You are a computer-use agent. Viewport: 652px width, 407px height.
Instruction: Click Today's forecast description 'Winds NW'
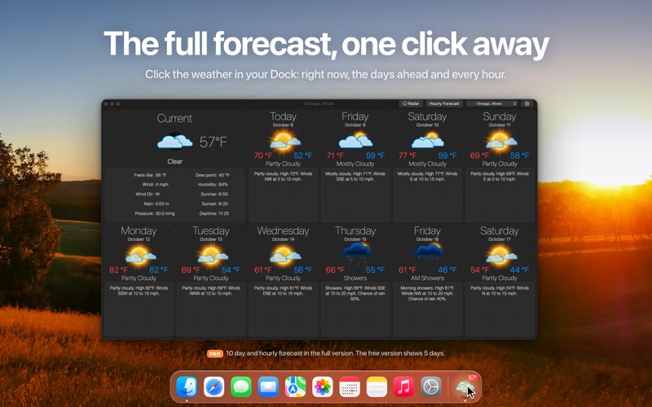click(283, 177)
